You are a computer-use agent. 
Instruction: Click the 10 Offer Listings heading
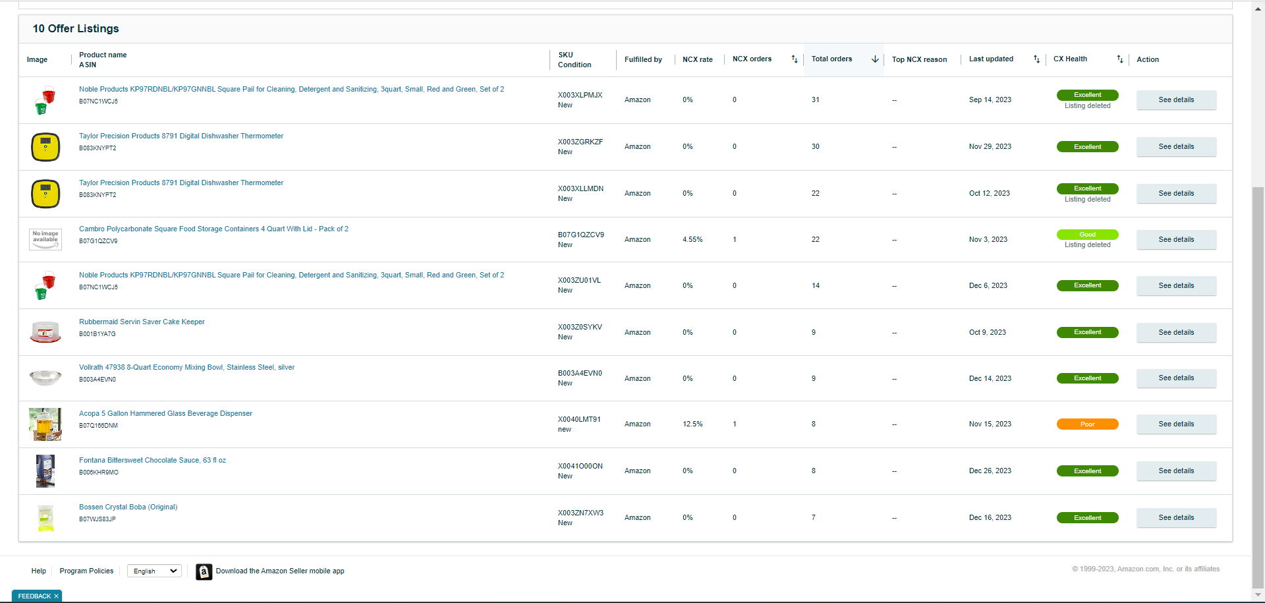76,29
